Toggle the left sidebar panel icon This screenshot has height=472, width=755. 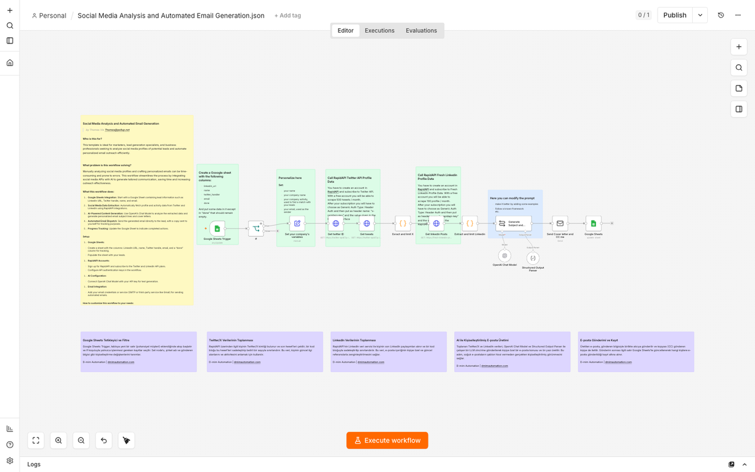click(x=9, y=41)
